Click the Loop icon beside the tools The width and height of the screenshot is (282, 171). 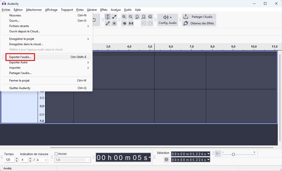[94, 20]
